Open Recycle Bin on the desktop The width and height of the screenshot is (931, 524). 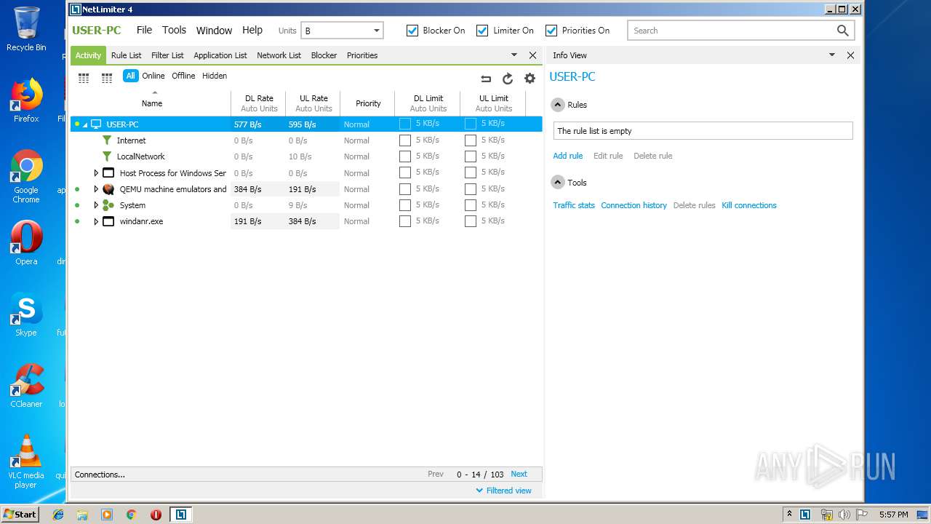click(26, 29)
